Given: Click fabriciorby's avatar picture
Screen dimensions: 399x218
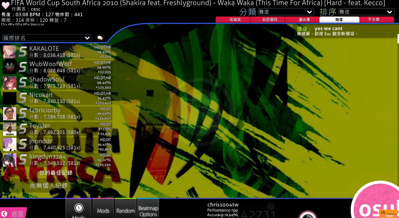Looking at the screenshot, I should click(10, 114).
